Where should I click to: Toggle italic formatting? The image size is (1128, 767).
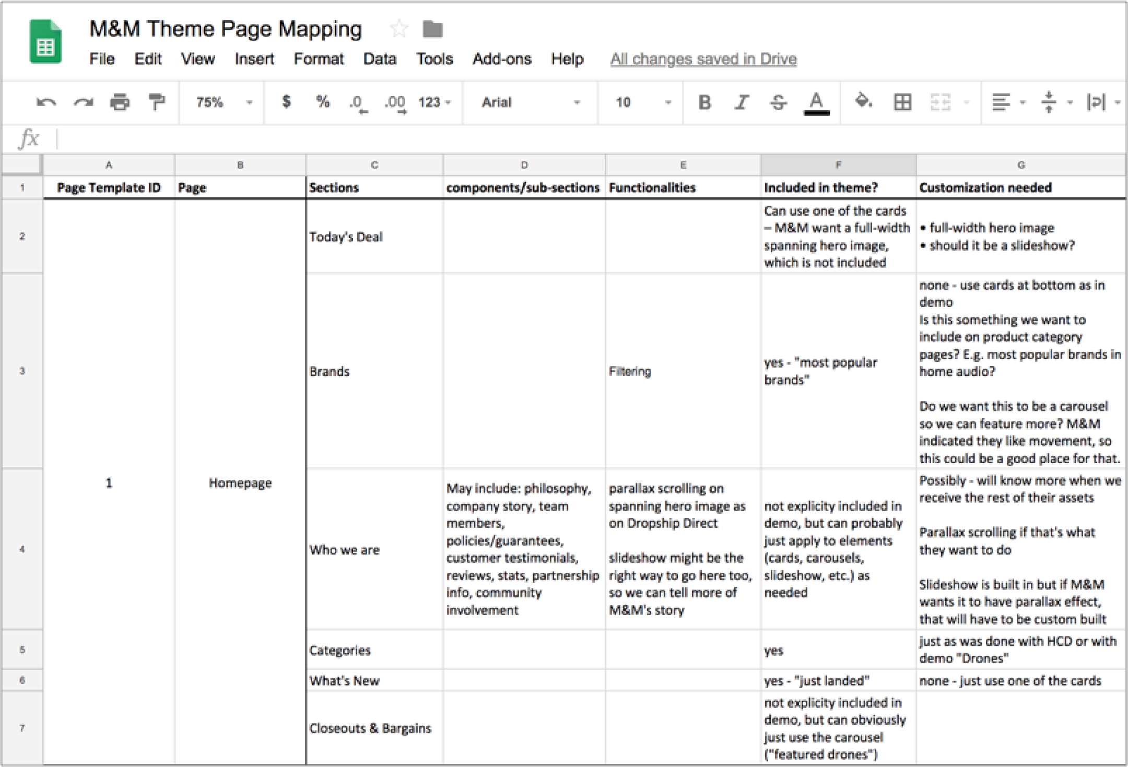coord(741,102)
